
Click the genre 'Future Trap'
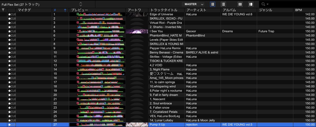pos(266,31)
